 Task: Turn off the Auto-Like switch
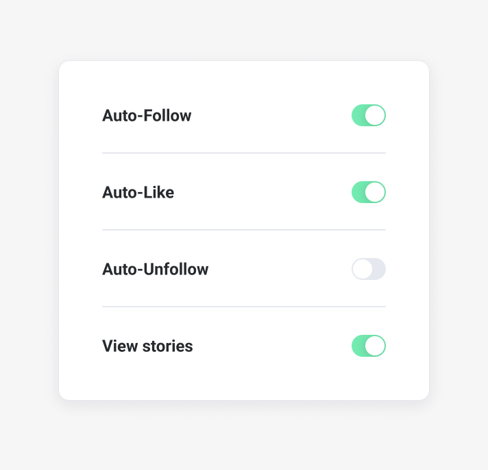click(x=369, y=192)
